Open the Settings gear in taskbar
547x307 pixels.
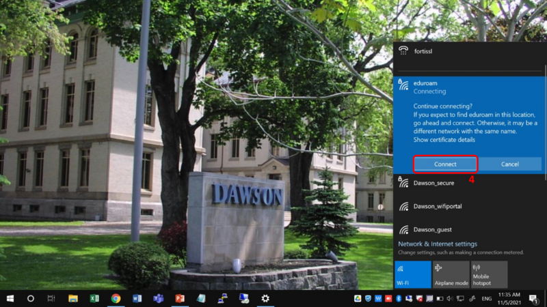tap(265, 299)
